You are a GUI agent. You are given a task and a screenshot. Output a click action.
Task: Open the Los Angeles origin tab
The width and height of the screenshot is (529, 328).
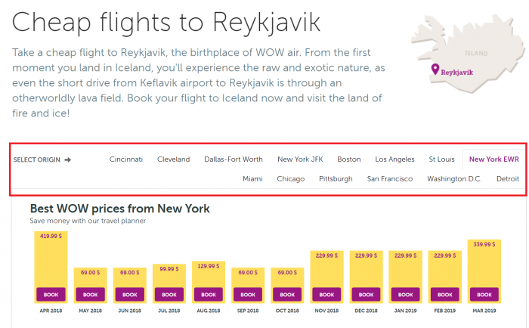[394, 159]
